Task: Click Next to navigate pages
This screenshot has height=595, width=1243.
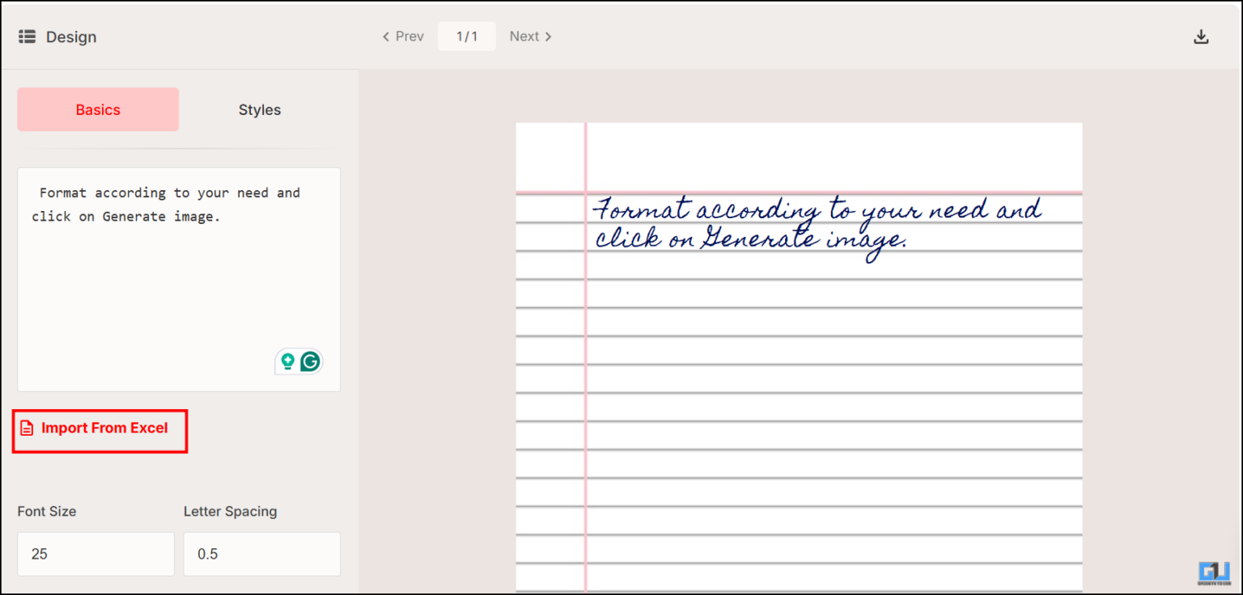Action: (x=524, y=36)
